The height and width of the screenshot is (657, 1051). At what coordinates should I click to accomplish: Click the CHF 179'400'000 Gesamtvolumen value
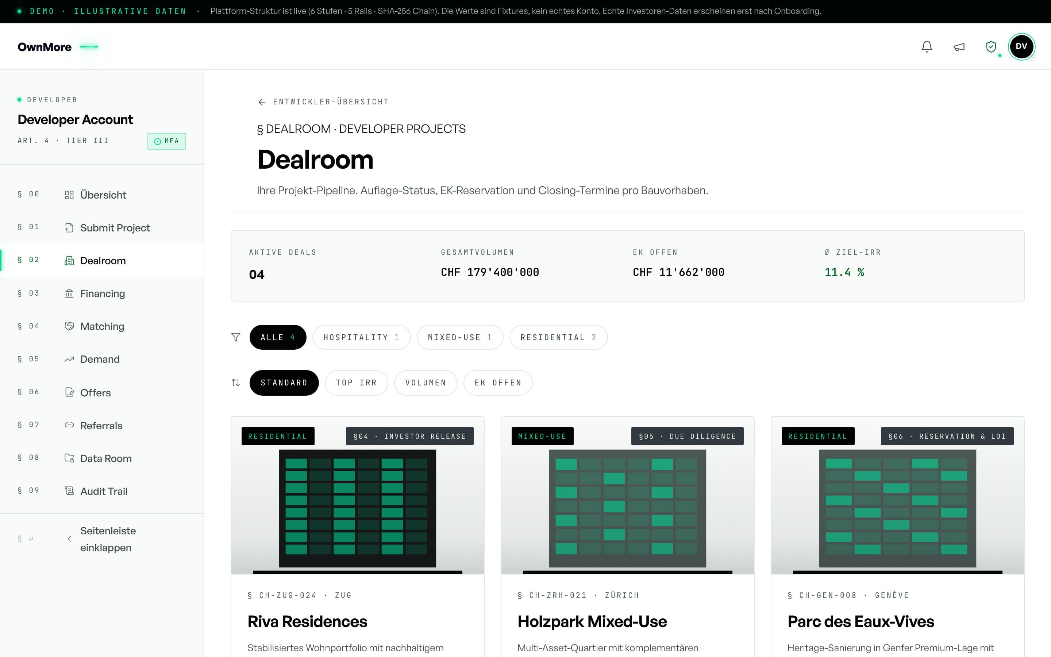[490, 272]
